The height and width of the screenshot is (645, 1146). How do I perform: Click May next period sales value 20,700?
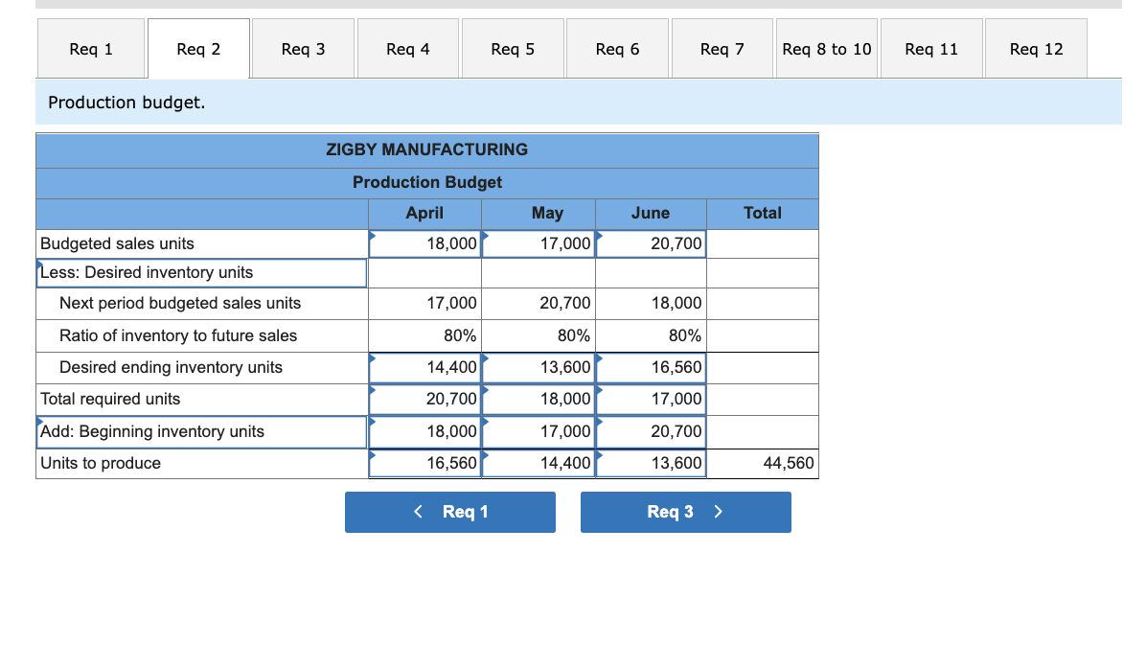click(x=565, y=303)
